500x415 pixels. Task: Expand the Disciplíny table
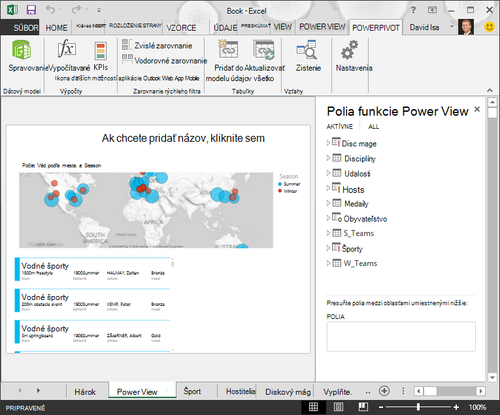[329, 158]
